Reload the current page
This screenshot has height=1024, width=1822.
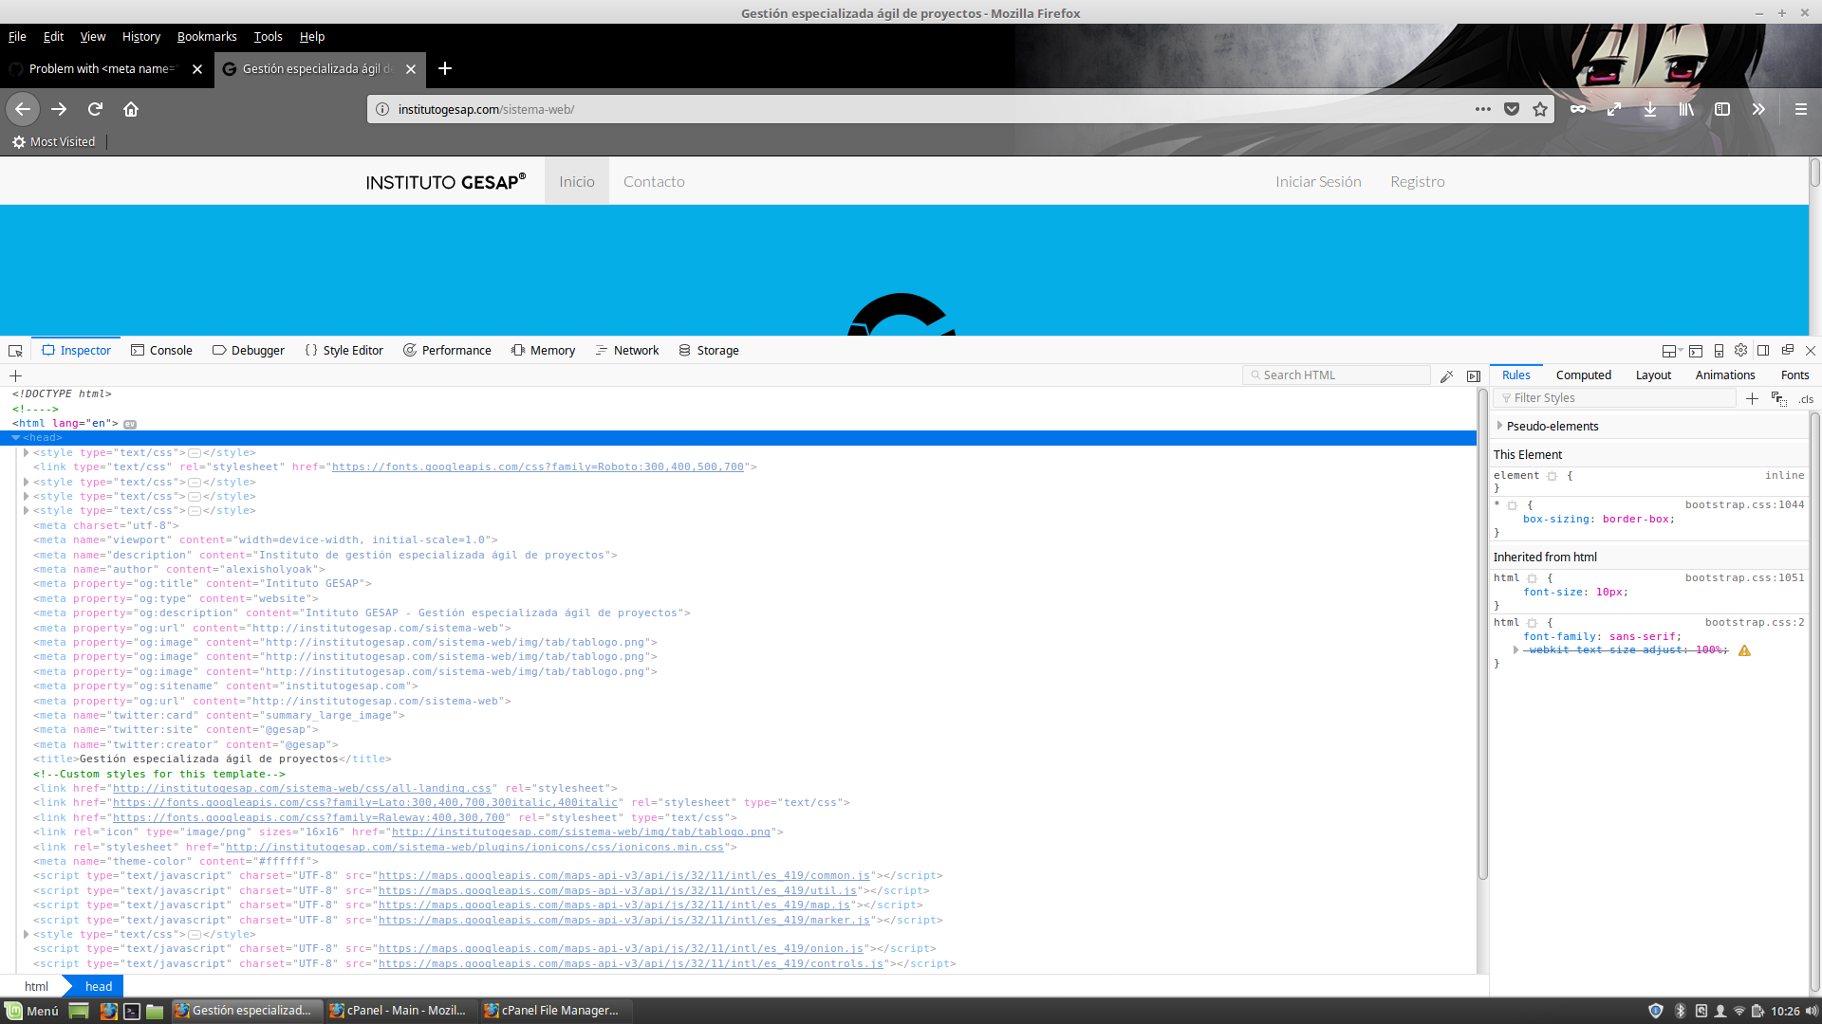(95, 109)
